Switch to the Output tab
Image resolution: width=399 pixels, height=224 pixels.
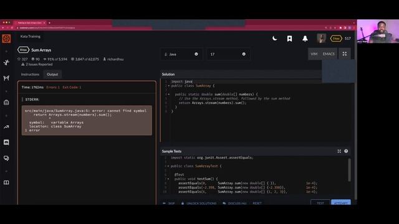[x=52, y=75]
